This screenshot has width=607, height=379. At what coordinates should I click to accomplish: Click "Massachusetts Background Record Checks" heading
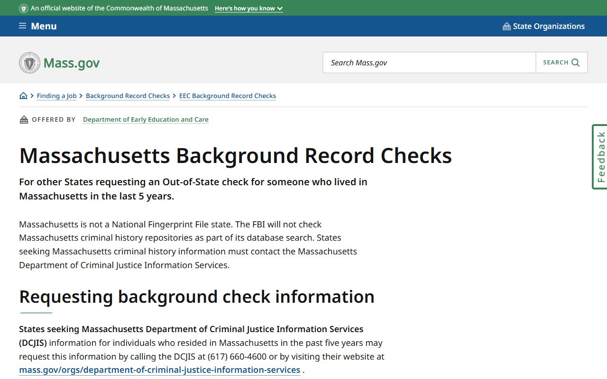click(236, 155)
